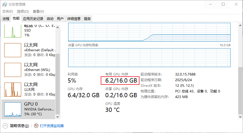This screenshot has height=133, width=243.
Task: Switch to the 应用历史记录 tab
Action: point(33,19)
